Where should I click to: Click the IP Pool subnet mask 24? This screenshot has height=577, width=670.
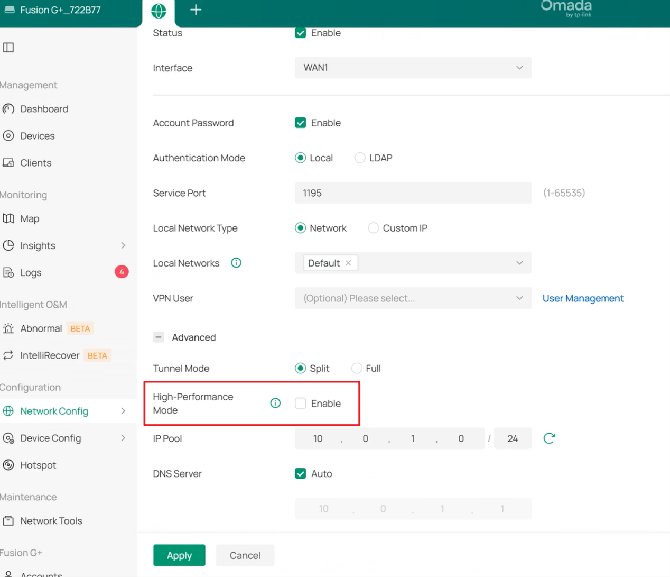(x=513, y=438)
